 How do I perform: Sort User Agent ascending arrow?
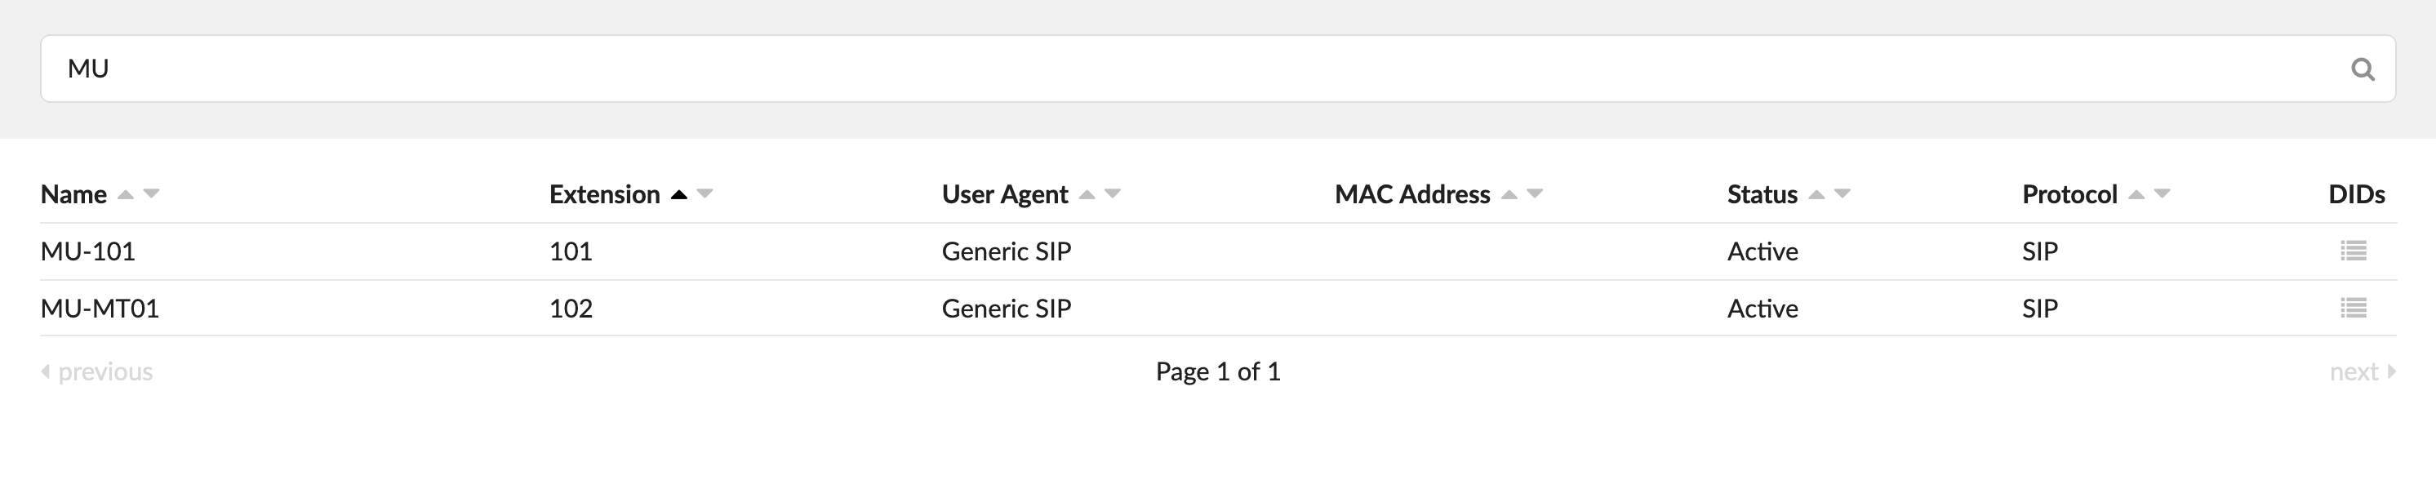pos(1087,194)
